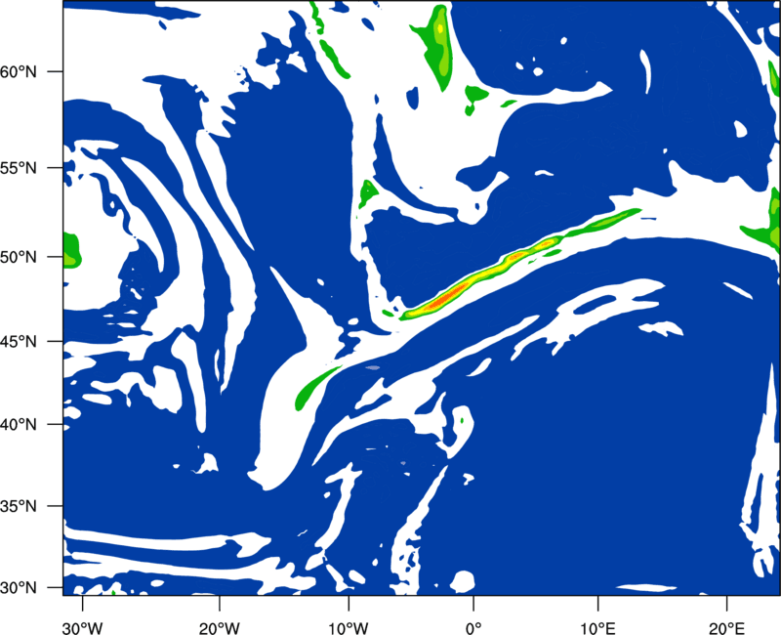Click the 35°N latitude label
Viewport: 781px width, 635px height.
pos(19,506)
